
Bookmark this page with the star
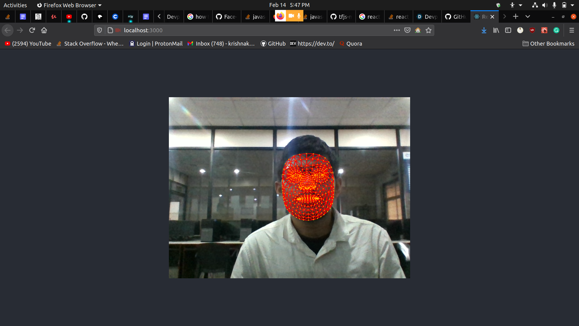(428, 30)
